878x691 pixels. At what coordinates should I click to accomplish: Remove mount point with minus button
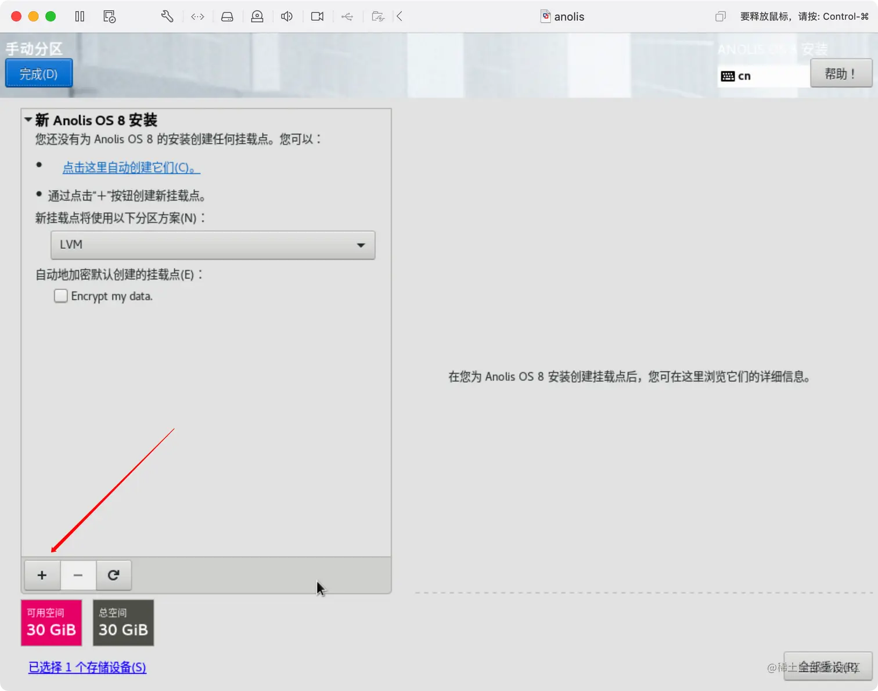point(78,575)
